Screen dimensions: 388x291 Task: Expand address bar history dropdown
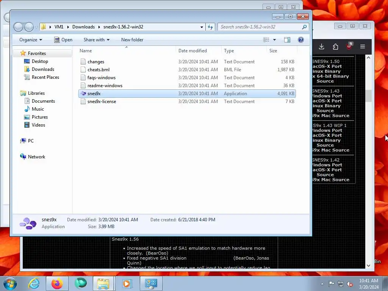point(202,27)
